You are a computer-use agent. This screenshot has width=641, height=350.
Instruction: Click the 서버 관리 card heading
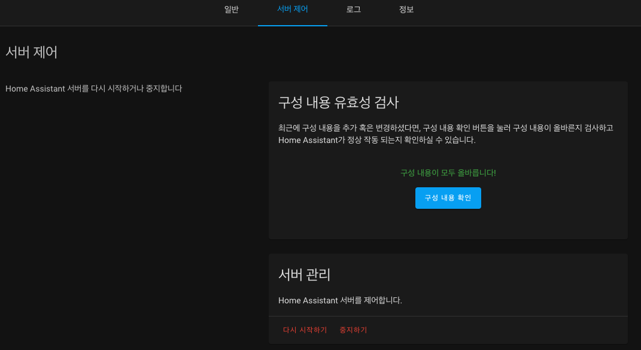(304, 275)
